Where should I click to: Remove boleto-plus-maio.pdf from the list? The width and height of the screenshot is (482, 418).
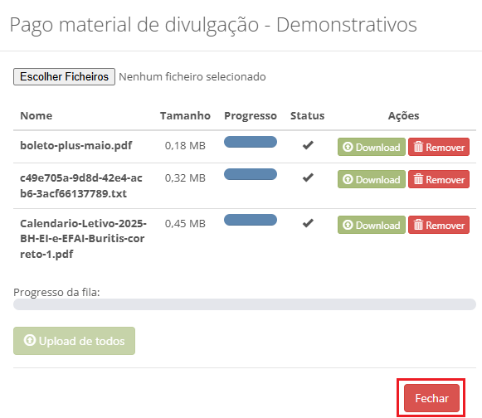tap(439, 147)
